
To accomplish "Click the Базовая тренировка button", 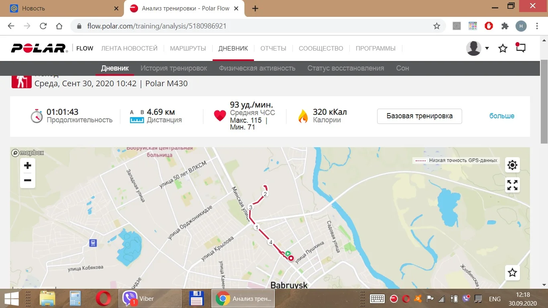I will 420,116.
